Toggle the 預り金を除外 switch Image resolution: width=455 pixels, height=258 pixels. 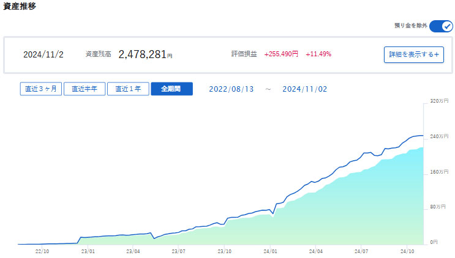440,26
